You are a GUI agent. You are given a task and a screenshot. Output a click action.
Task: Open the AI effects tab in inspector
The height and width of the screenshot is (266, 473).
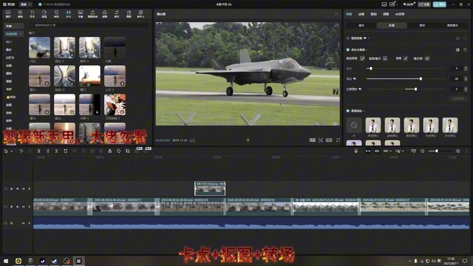pos(400,14)
